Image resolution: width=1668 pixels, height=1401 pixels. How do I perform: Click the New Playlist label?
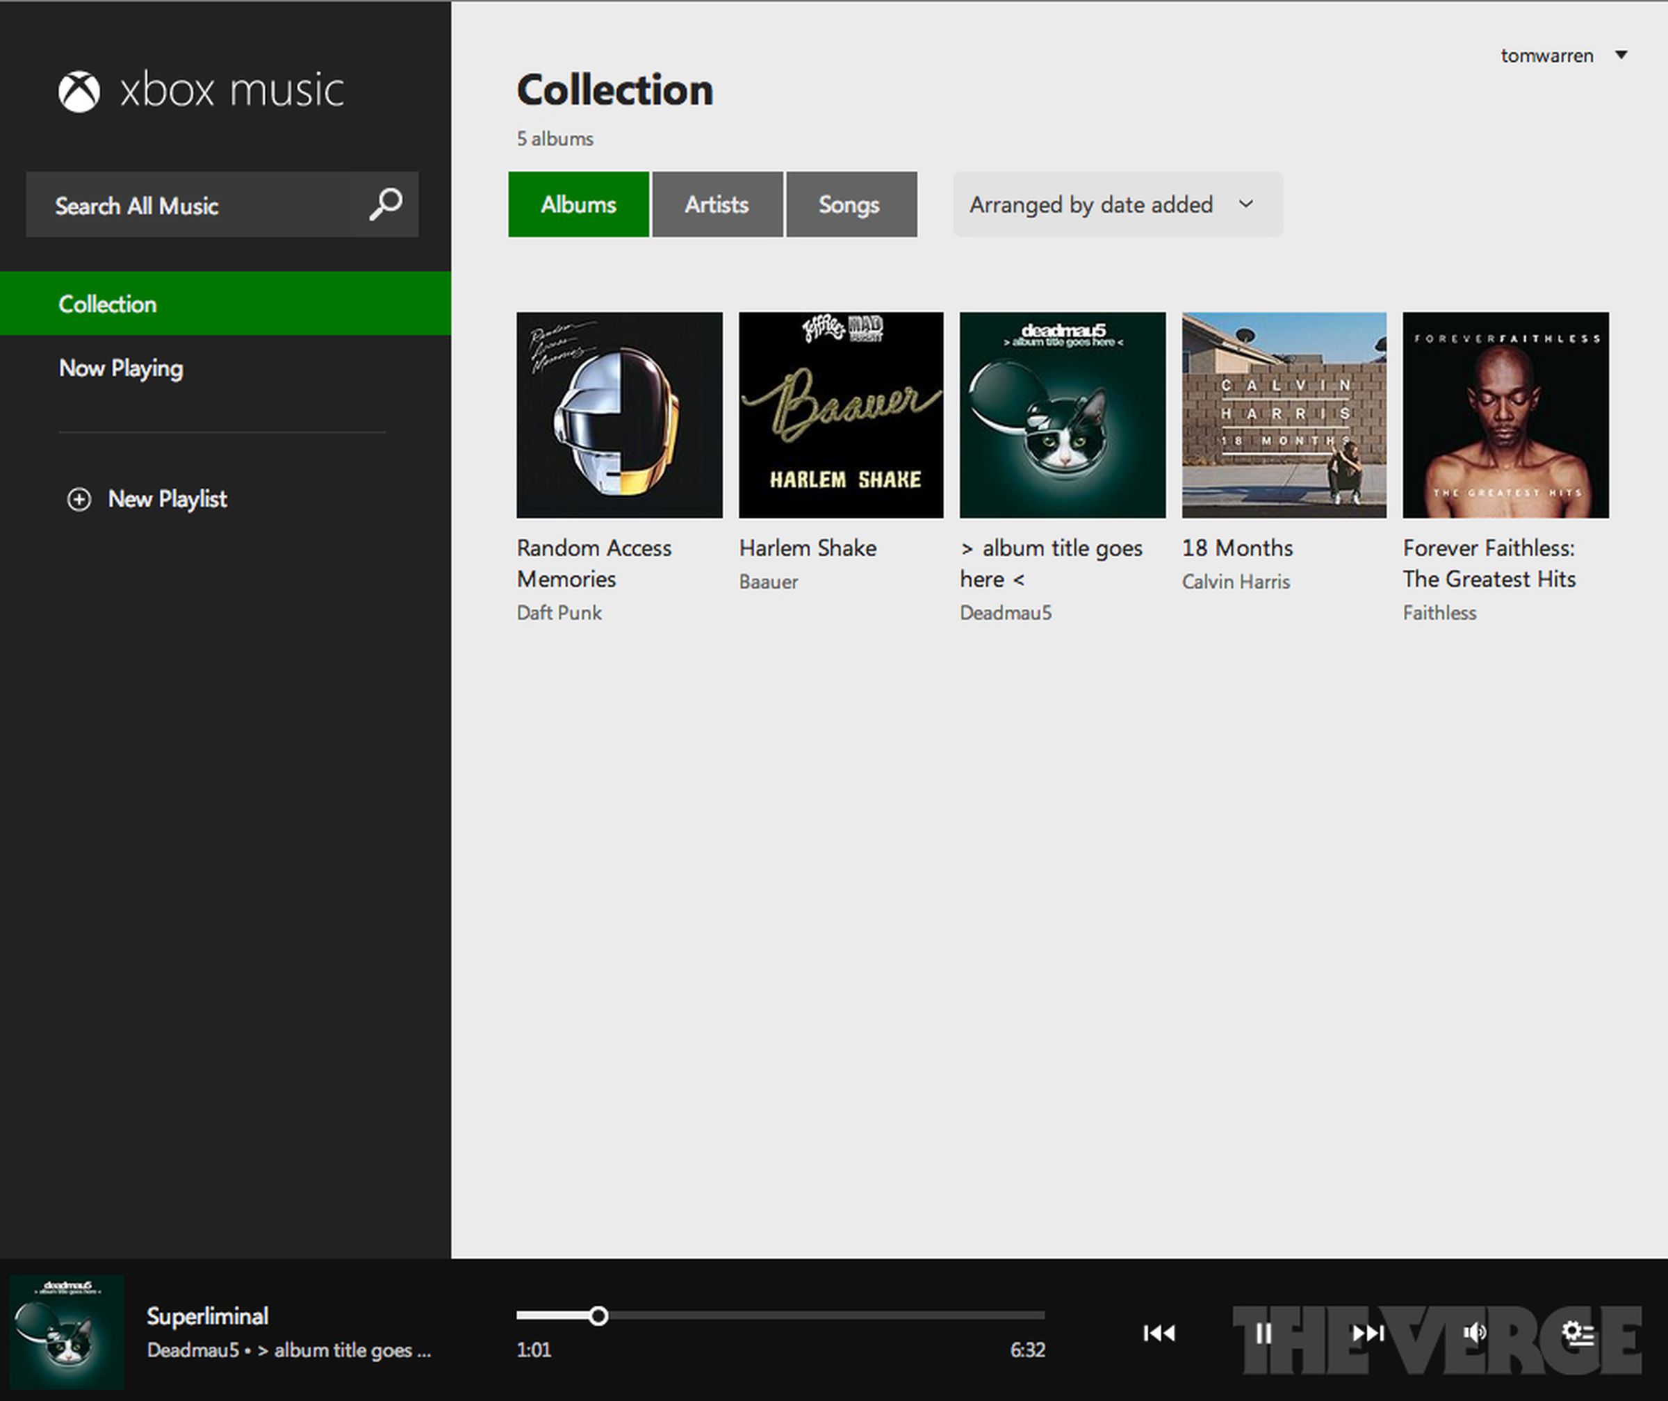(167, 499)
